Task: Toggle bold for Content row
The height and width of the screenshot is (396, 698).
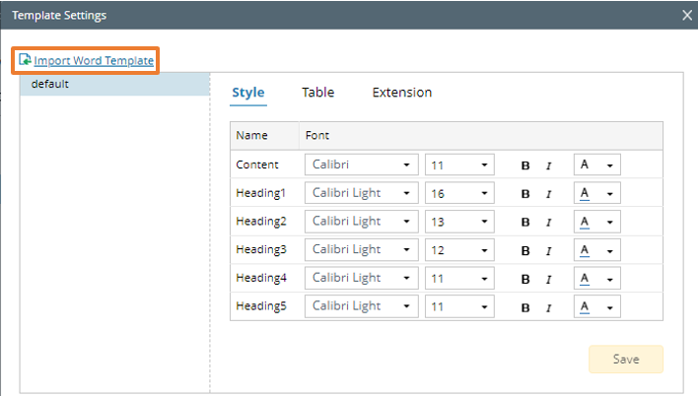Action: pos(525,165)
